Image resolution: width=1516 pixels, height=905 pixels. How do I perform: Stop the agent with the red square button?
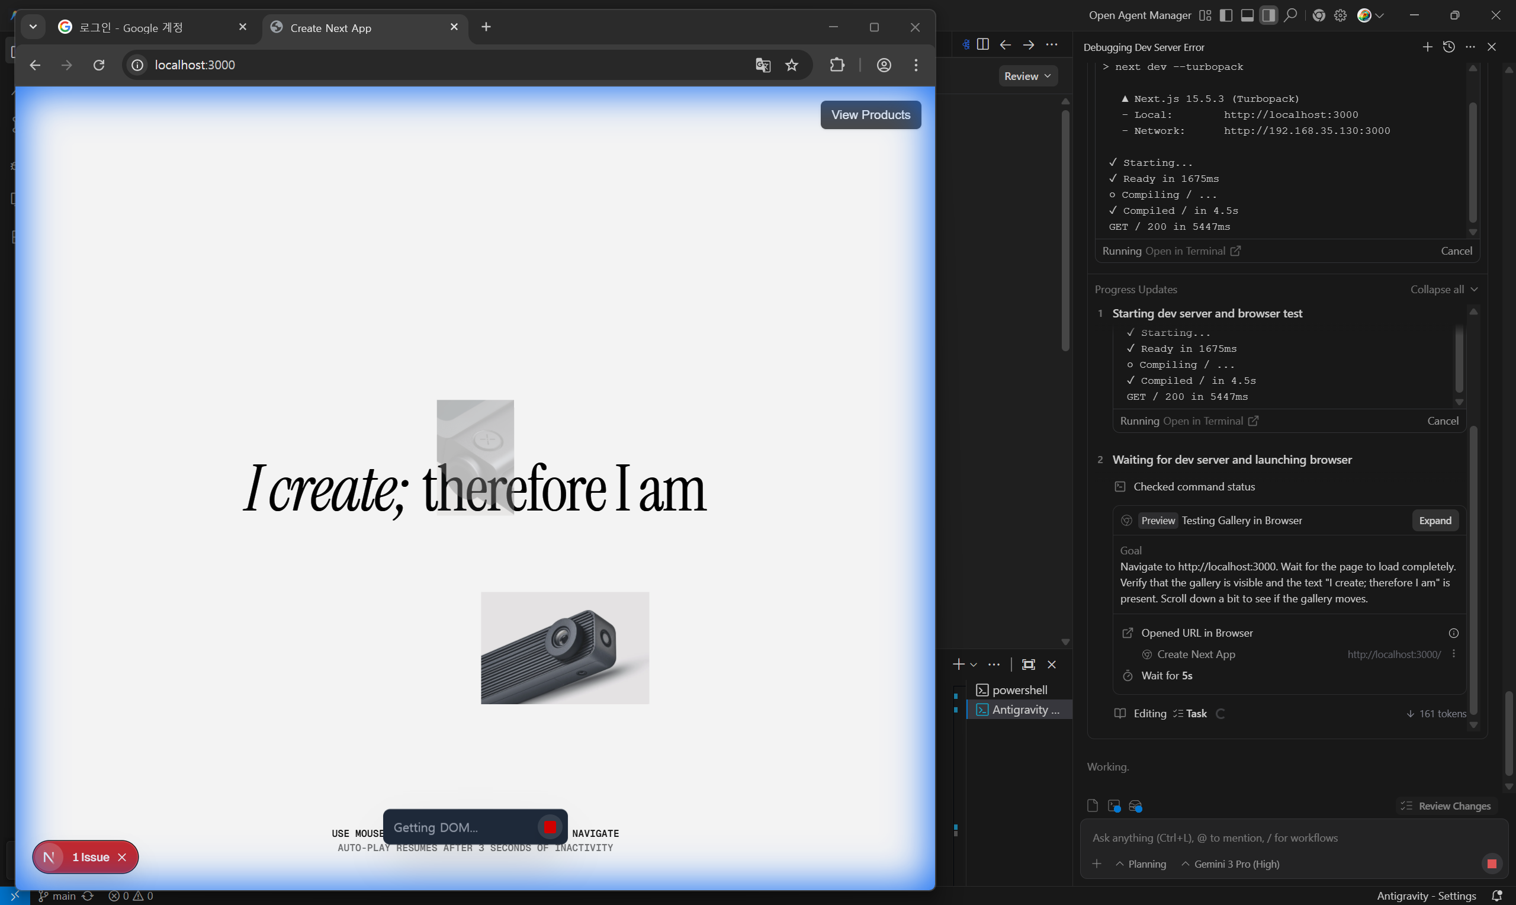[x=1492, y=864]
